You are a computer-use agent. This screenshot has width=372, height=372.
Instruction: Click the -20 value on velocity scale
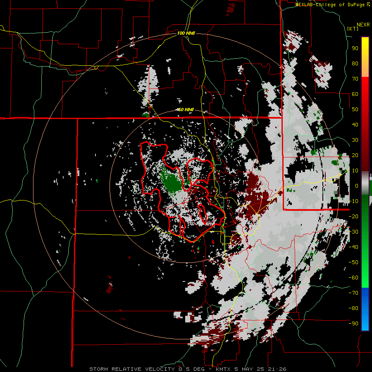354,216
